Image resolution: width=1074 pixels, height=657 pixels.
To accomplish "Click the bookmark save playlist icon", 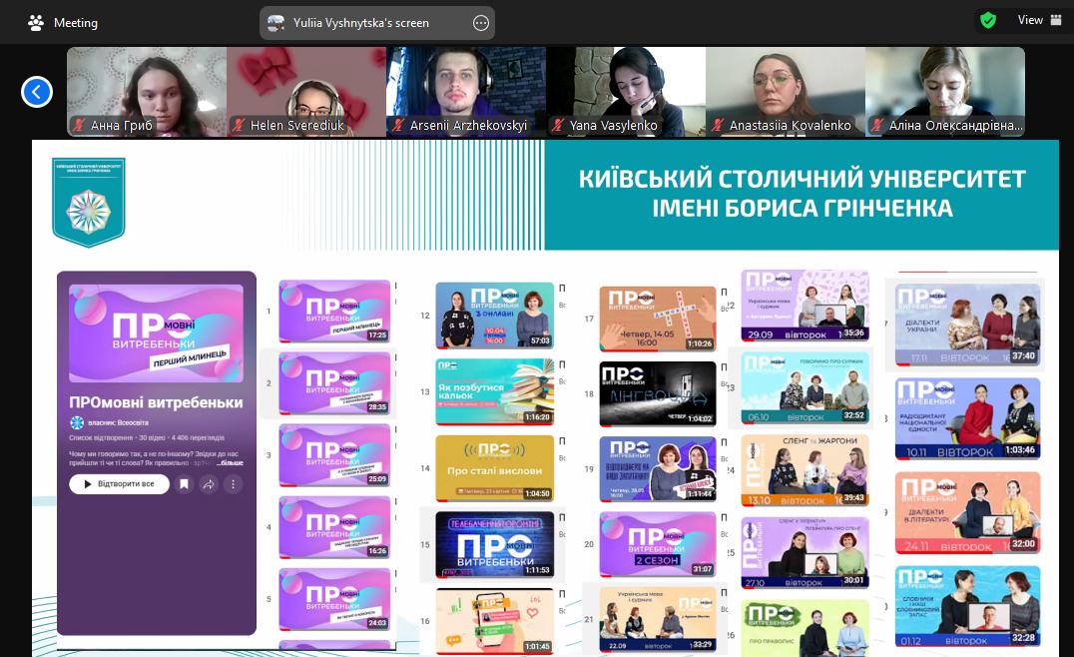I will point(184,484).
